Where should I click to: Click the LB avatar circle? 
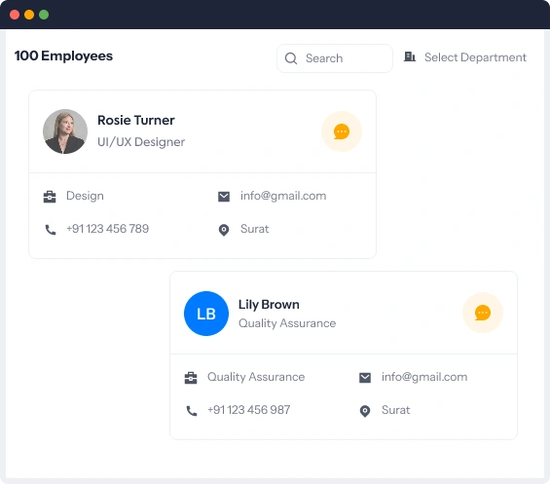point(206,314)
